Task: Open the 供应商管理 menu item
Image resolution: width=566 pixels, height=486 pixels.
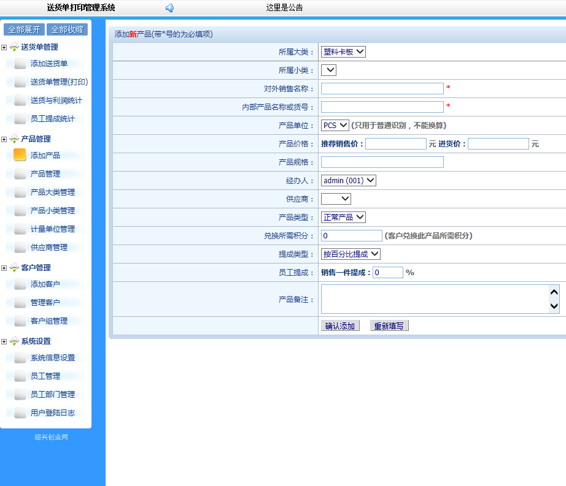Action: click(x=49, y=247)
